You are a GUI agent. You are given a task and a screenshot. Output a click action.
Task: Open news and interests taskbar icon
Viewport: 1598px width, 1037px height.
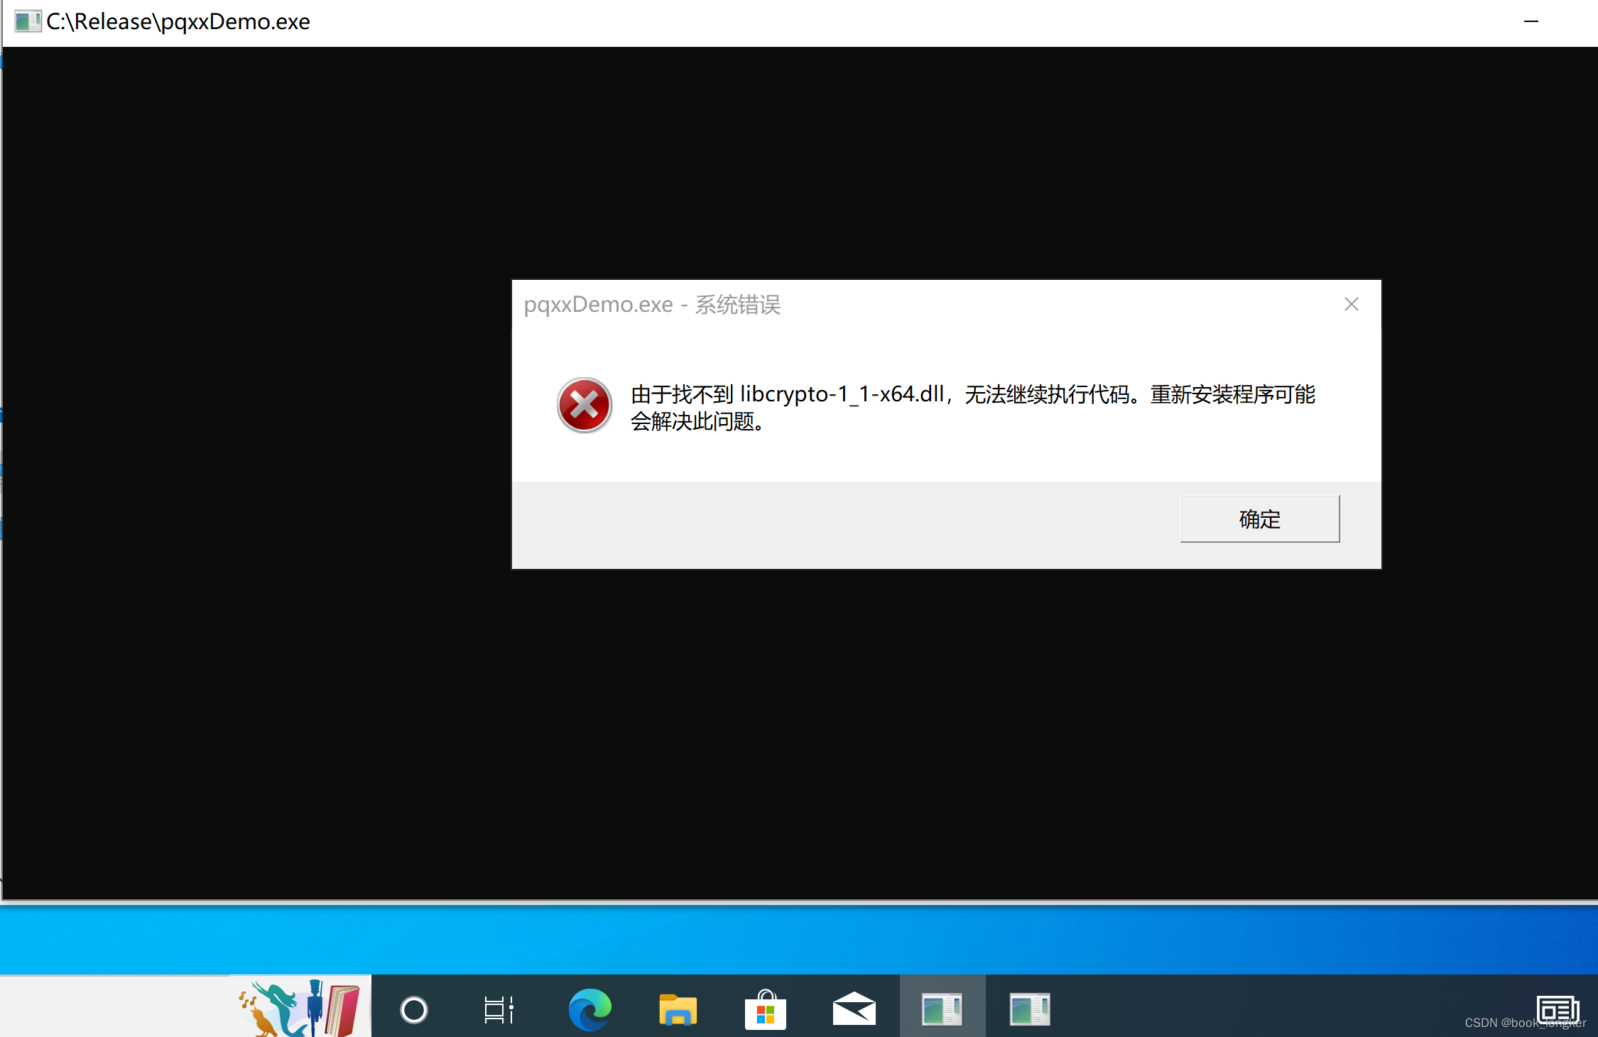1557,1009
